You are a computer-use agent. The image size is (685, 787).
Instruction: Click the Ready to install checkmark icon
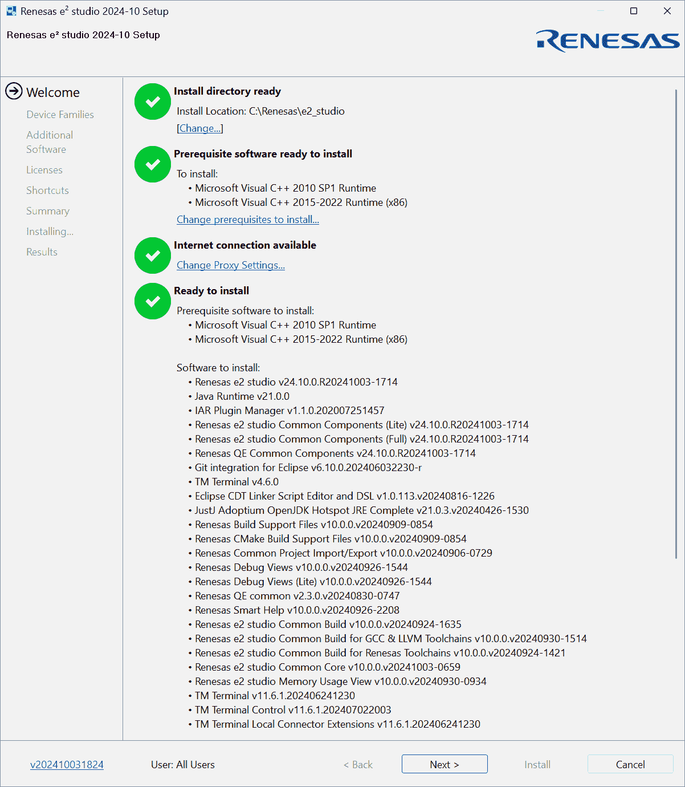pyautogui.click(x=152, y=301)
